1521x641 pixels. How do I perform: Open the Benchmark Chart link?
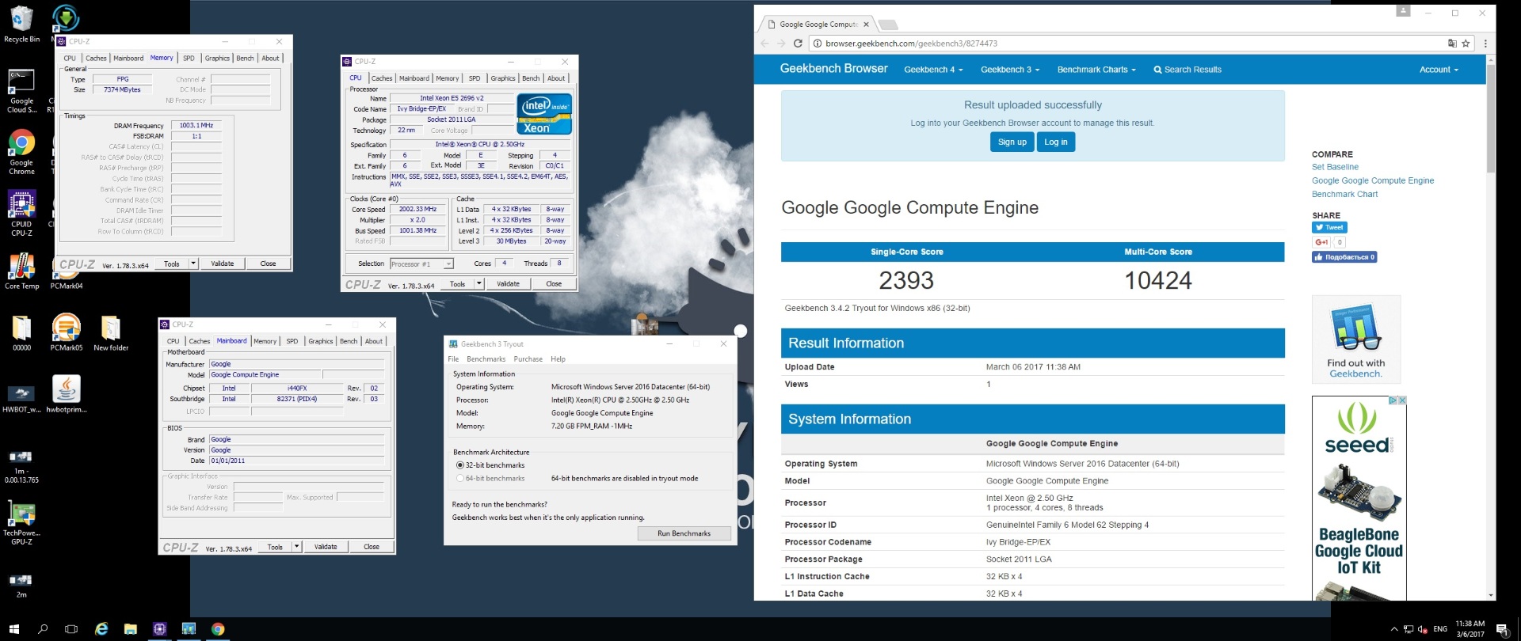(x=1344, y=194)
